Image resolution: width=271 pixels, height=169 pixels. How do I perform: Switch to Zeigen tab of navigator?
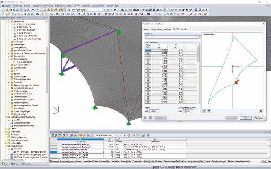pos(15,164)
